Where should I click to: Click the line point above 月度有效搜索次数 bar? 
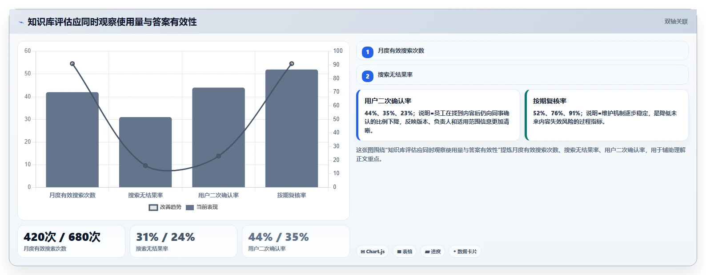(x=72, y=64)
